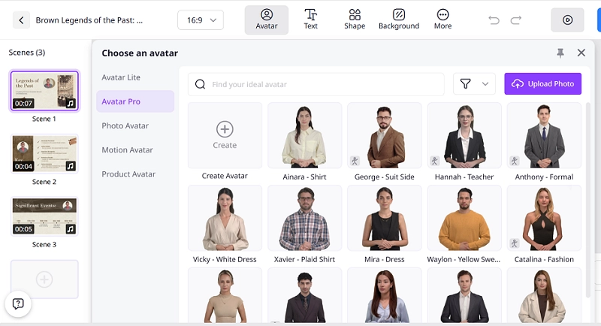
Task: Click the Create Avatar tile
Action: (225, 136)
